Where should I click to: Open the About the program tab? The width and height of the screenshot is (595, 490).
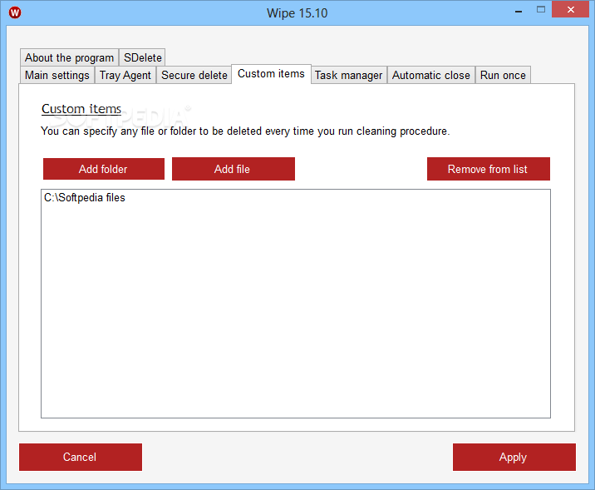[x=70, y=57]
